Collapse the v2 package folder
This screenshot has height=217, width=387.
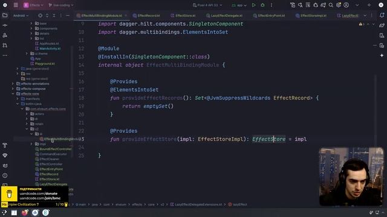[x=27, y=129]
